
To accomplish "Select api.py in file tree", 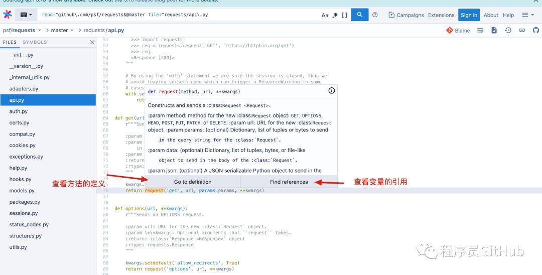I will (x=48, y=100).
